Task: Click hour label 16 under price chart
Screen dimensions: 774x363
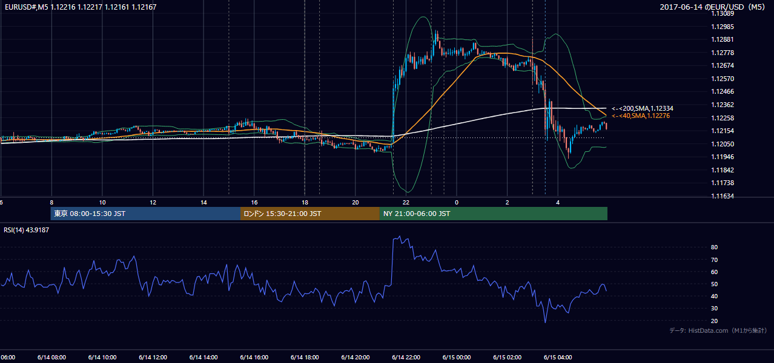Action: [x=254, y=202]
